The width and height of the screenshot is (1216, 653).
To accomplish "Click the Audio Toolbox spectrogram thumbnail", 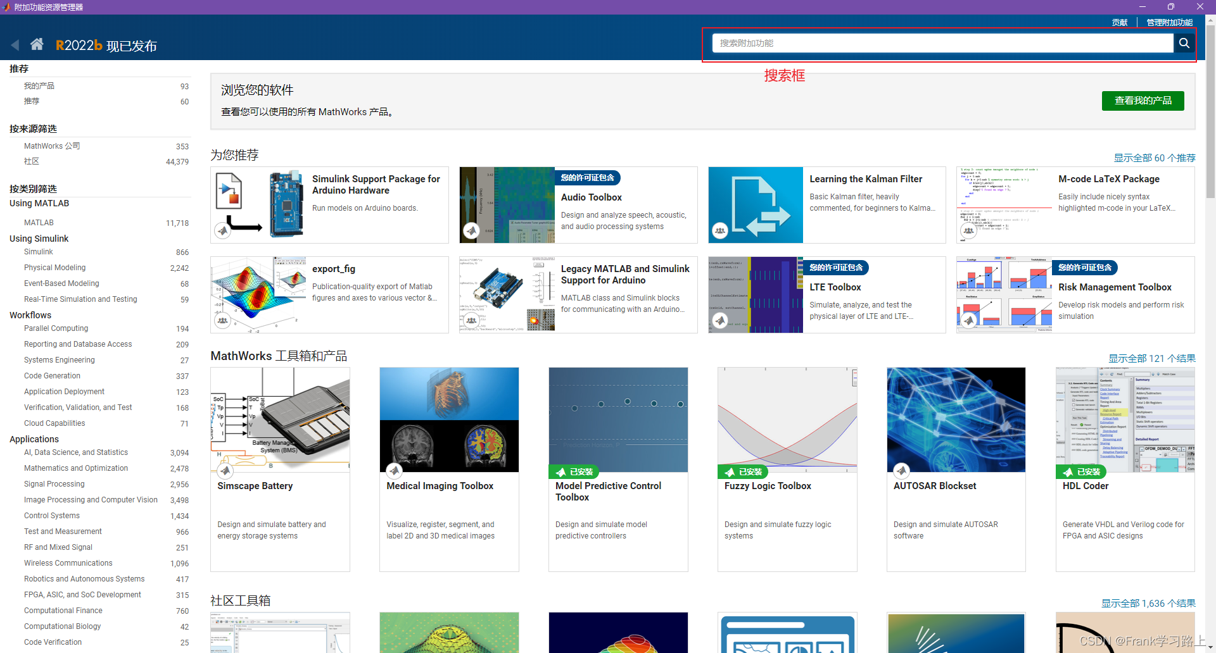I will pos(507,205).
